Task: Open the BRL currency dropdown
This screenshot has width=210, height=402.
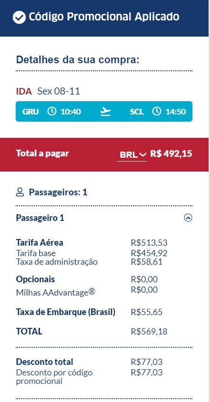Action: tap(132, 155)
